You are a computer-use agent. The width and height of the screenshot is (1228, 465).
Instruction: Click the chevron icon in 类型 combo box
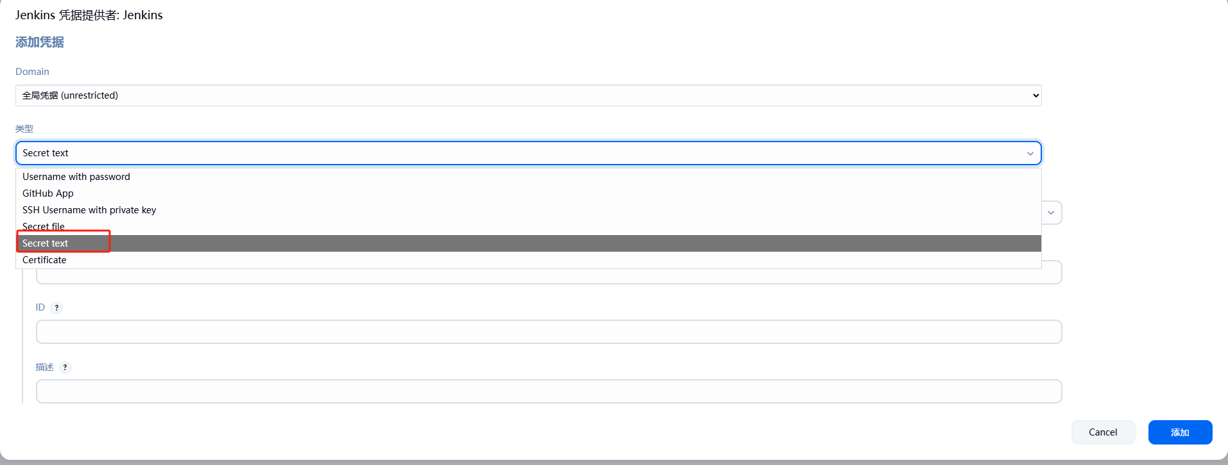pyautogui.click(x=1030, y=153)
